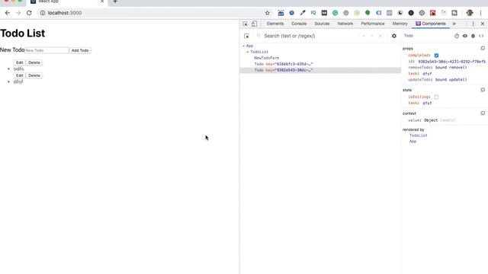Click Edit for the dfsf todo
Viewport: 488px width, 274px height.
[x=20, y=75]
